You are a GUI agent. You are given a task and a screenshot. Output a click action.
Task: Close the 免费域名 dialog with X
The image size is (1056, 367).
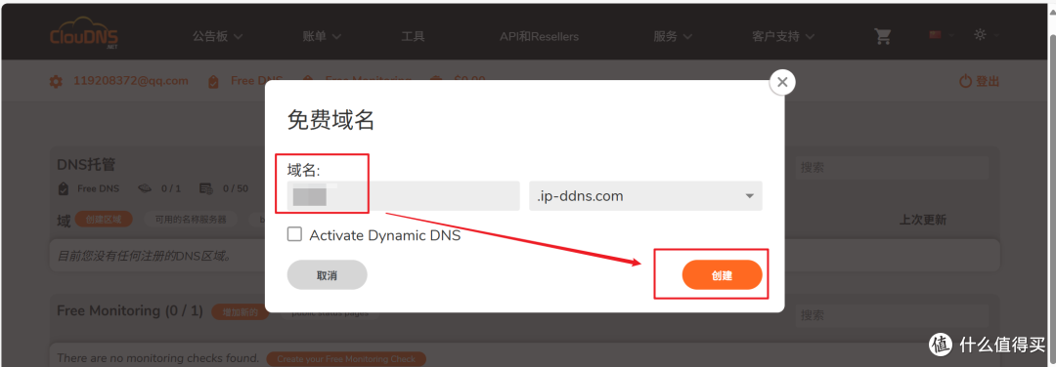[782, 82]
